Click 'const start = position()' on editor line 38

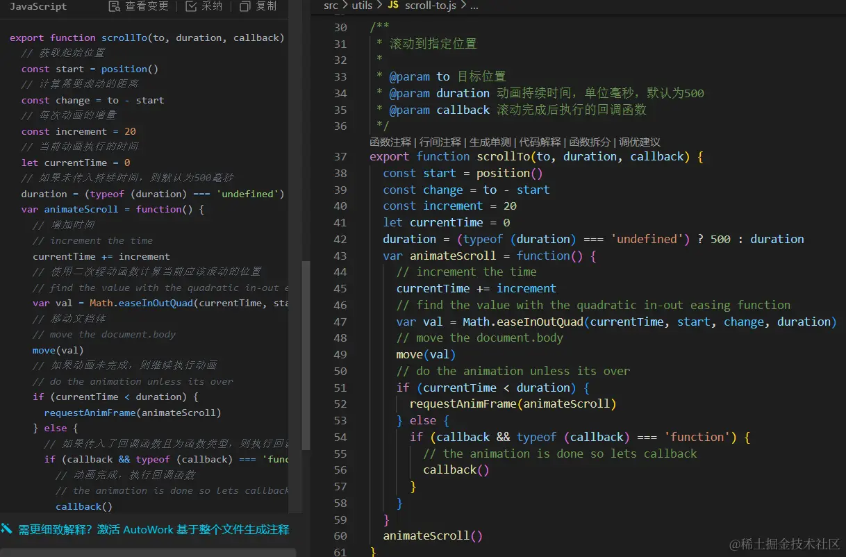coord(463,174)
